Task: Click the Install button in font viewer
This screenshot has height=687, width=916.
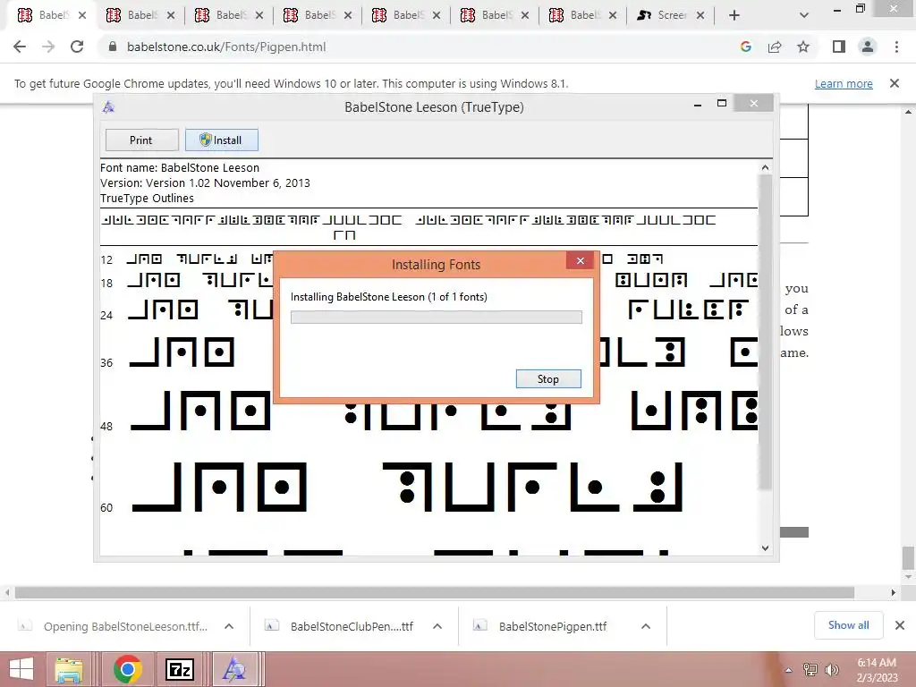Action: click(x=222, y=140)
